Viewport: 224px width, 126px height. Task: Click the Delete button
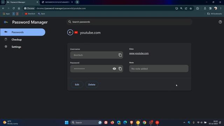click(x=92, y=85)
